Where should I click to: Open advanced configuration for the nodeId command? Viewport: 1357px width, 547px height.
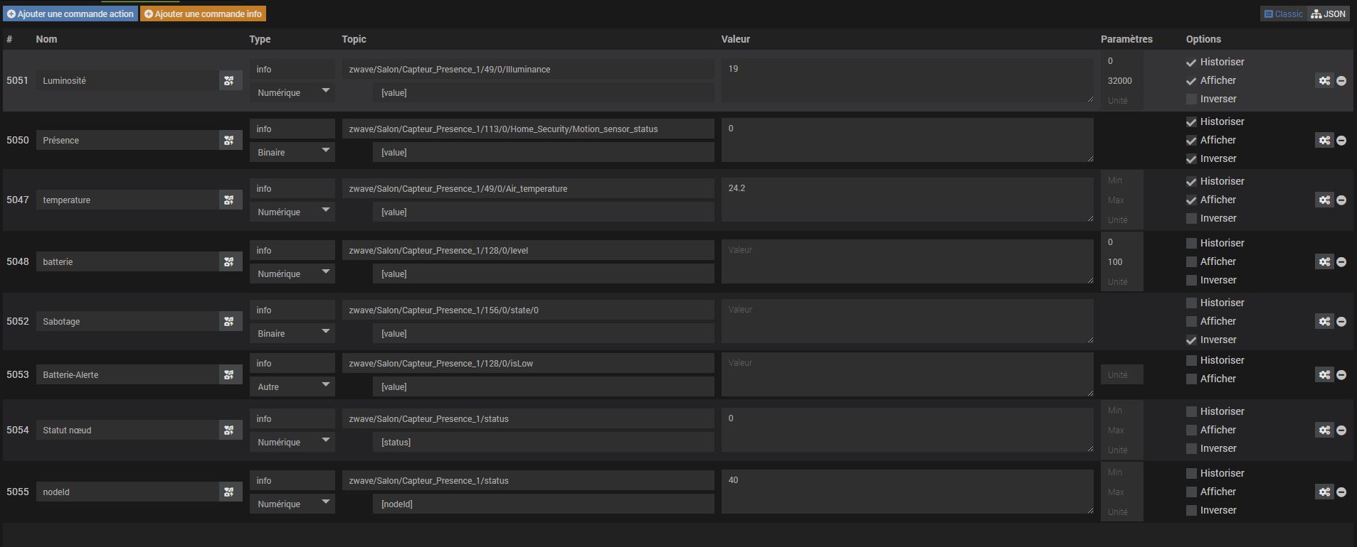tap(1324, 492)
